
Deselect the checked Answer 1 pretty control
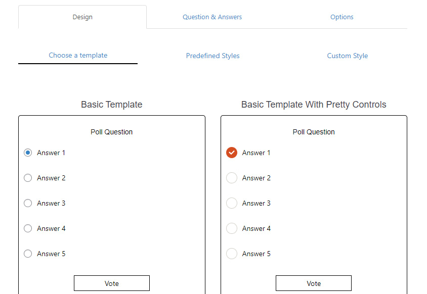pos(231,153)
